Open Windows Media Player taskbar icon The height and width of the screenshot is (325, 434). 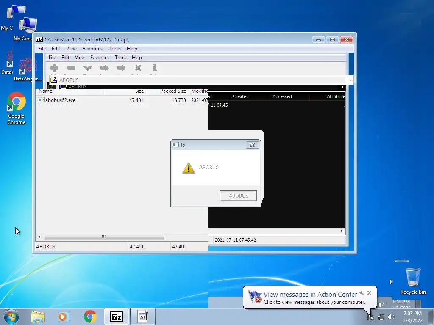(63, 317)
